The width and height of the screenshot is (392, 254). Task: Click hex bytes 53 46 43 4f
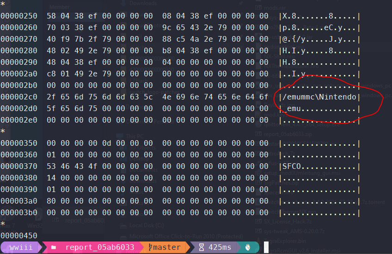(72, 166)
